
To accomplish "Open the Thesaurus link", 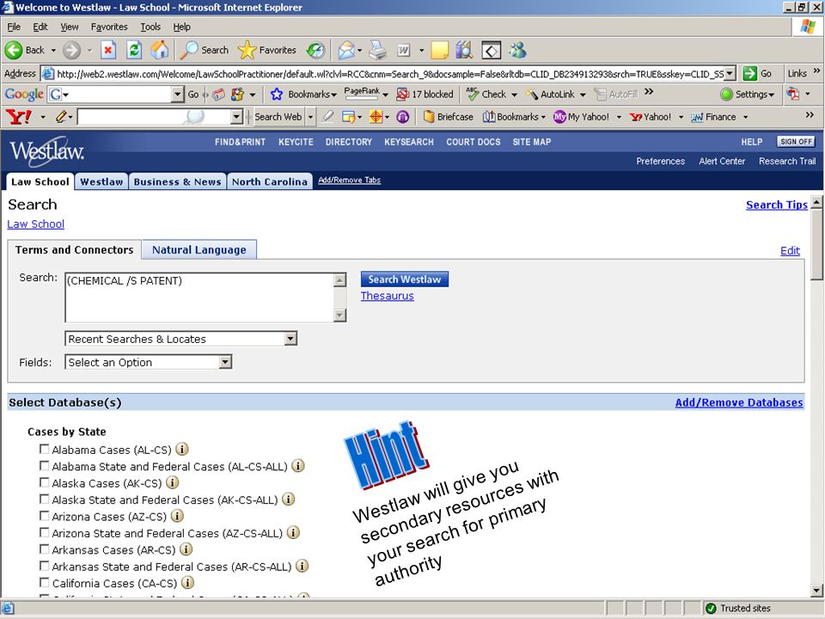I will [x=388, y=296].
